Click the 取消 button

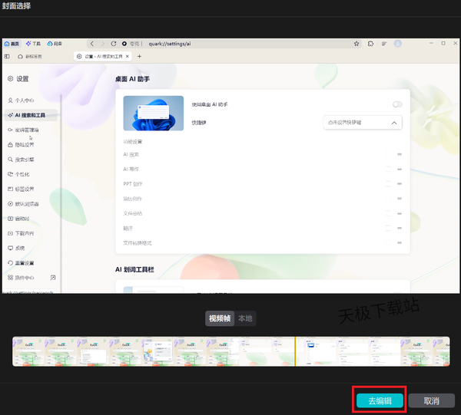[x=430, y=400]
